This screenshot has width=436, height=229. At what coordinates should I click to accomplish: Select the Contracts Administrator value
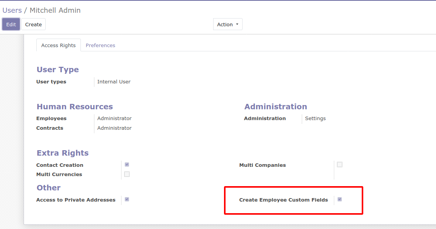(x=114, y=128)
